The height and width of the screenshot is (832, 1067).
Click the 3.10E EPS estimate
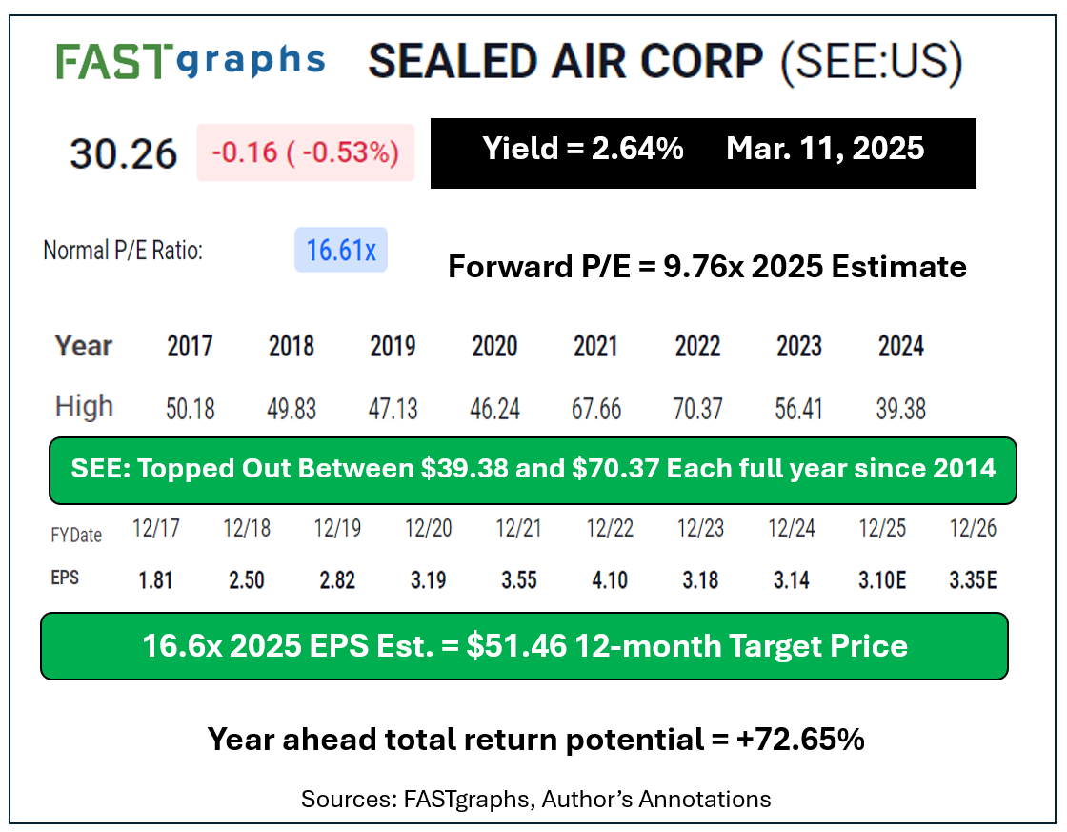point(881,579)
